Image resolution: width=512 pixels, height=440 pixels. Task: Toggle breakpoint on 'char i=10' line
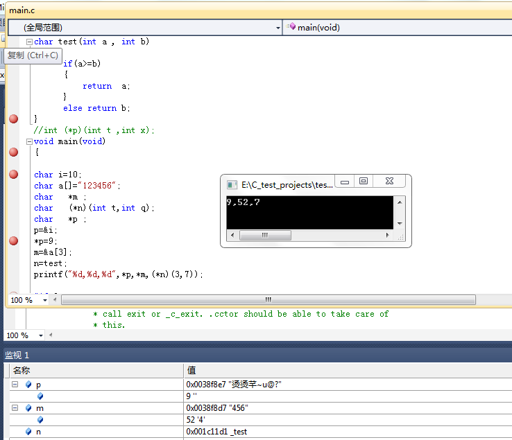click(13, 174)
